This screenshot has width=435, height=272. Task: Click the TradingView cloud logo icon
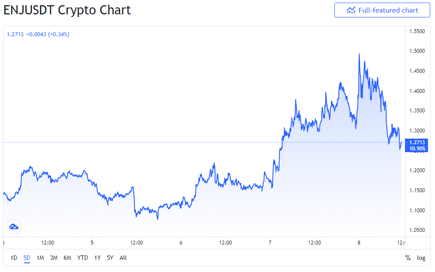(x=13, y=227)
